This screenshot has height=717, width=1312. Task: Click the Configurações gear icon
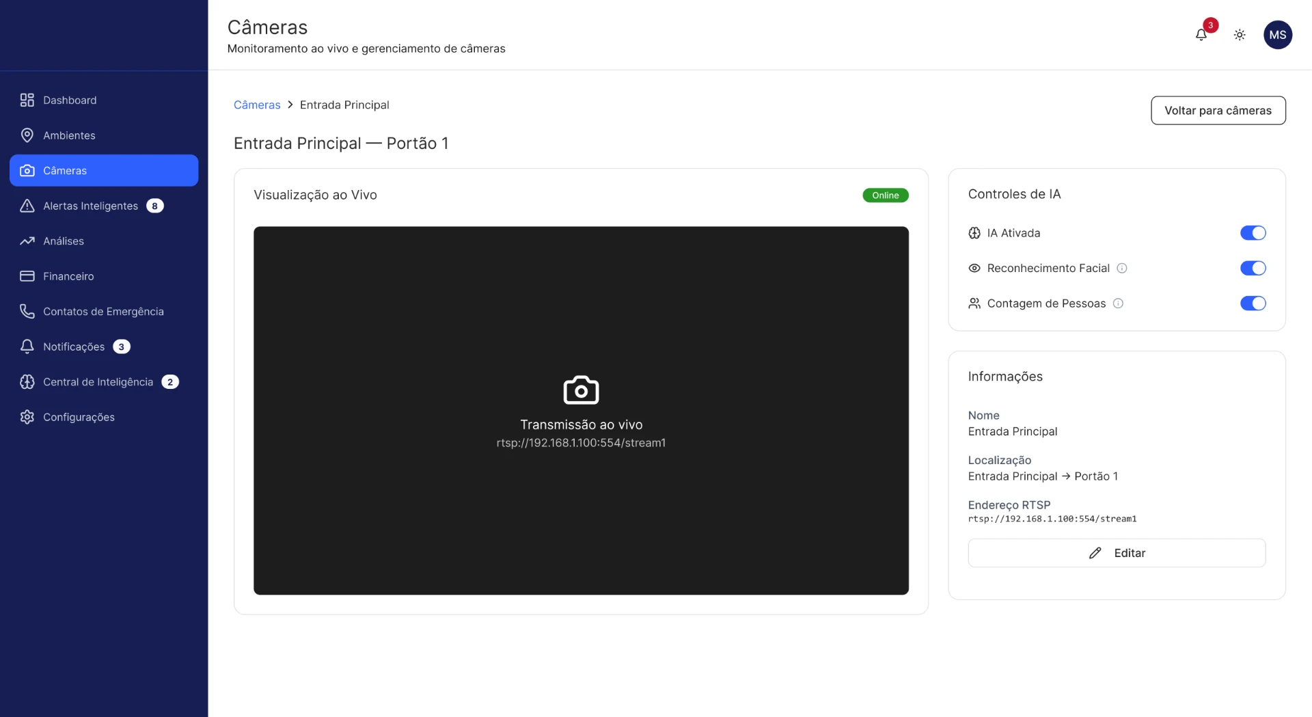(27, 417)
